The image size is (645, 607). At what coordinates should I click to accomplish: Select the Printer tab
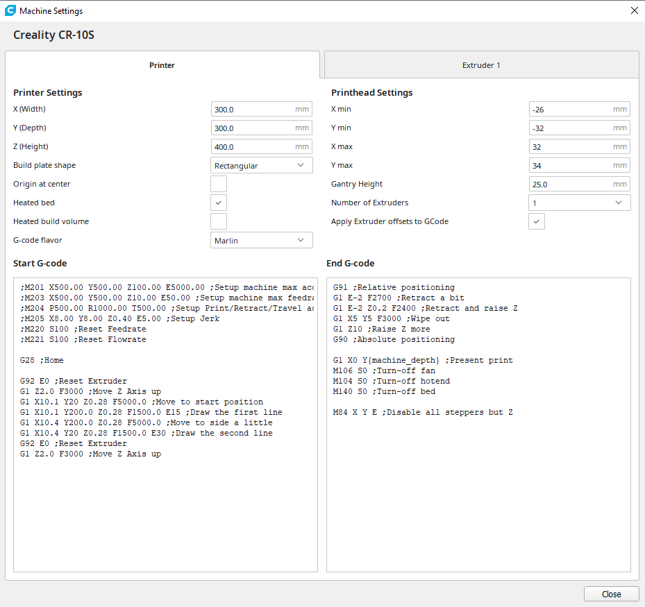(162, 65)
